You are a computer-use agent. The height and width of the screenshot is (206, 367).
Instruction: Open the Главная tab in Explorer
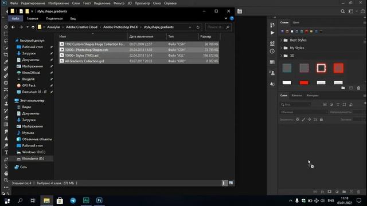(32, 18)
